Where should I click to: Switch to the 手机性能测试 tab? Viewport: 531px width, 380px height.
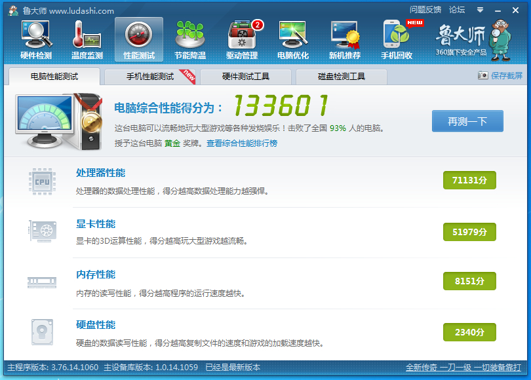pyautogui.click(x=150, y=77)
